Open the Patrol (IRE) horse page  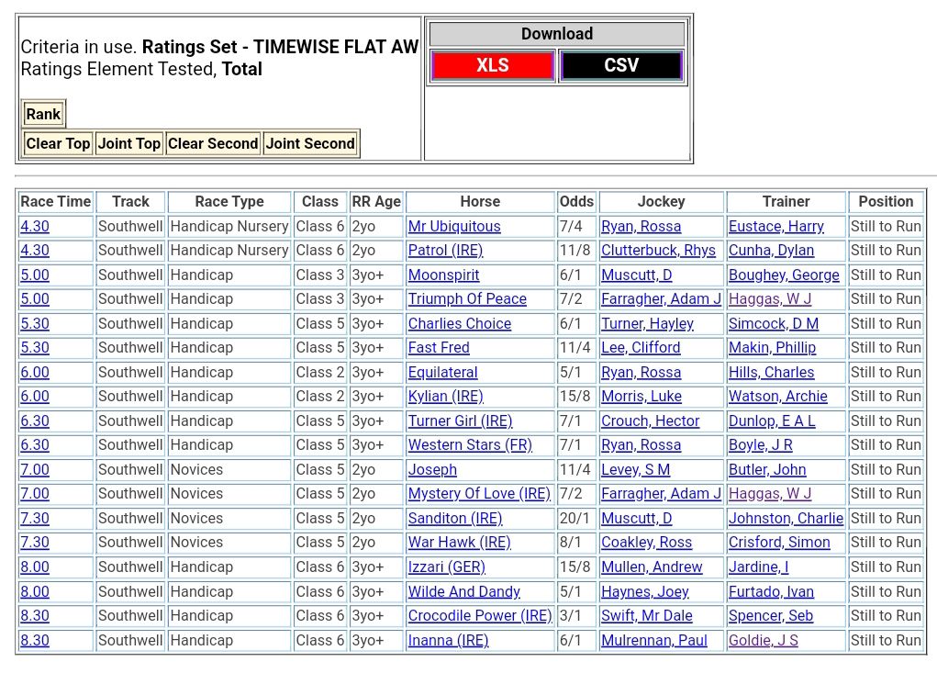pos(445,250)
